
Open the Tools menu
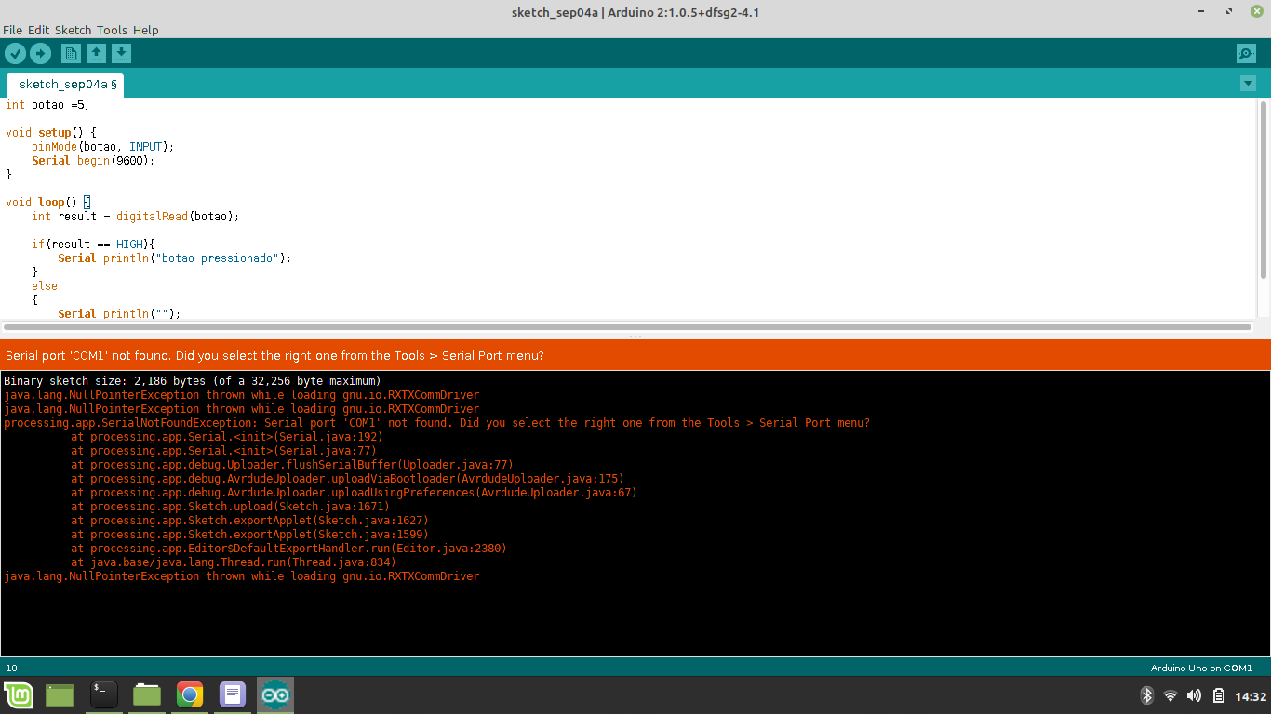pos(112,30)
